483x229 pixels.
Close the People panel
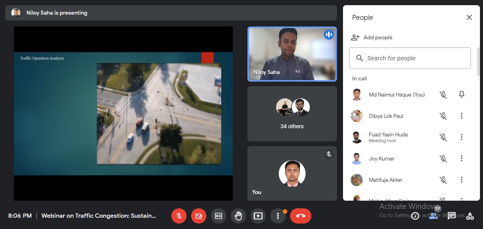coord(469,18)
